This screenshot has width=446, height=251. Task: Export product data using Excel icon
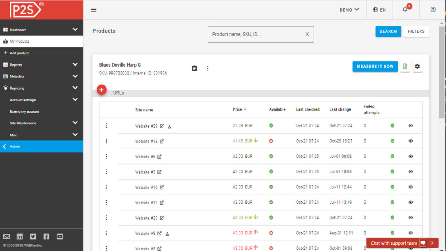(405, 67)
